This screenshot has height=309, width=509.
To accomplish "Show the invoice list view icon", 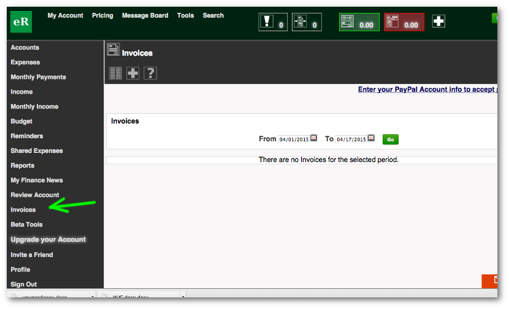I will [115, 73].
